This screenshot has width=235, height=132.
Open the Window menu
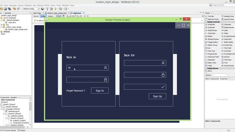65,5
